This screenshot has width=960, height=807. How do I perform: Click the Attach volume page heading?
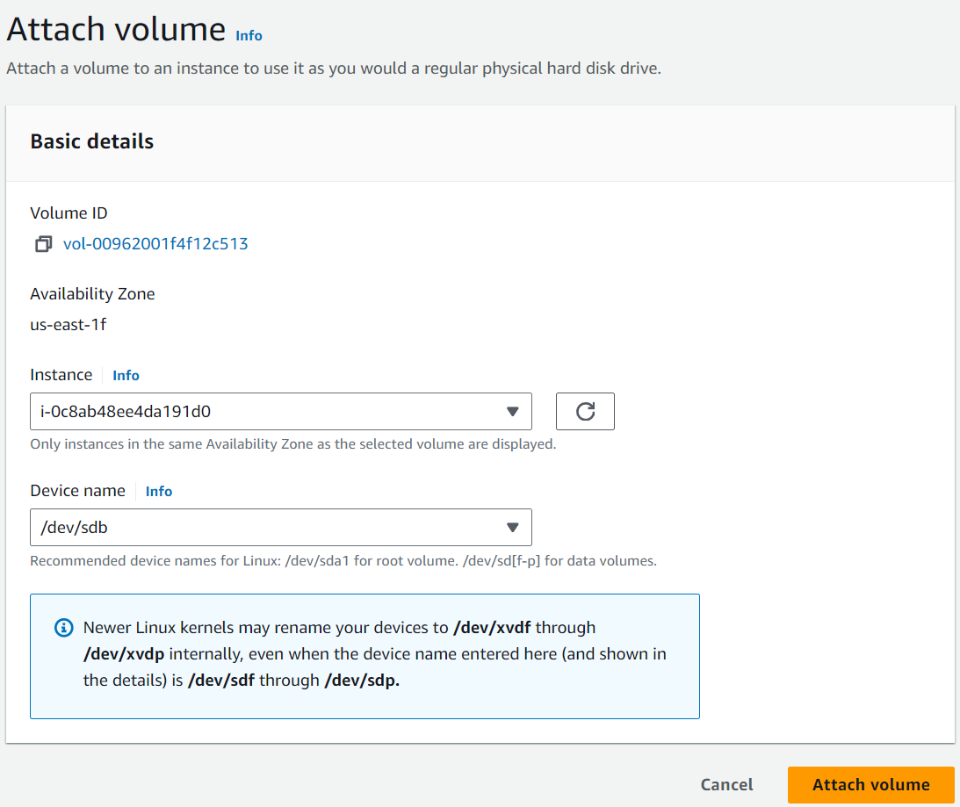(x=116, y=30)
